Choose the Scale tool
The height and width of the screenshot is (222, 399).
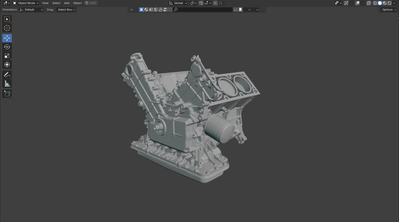(7, 56)
